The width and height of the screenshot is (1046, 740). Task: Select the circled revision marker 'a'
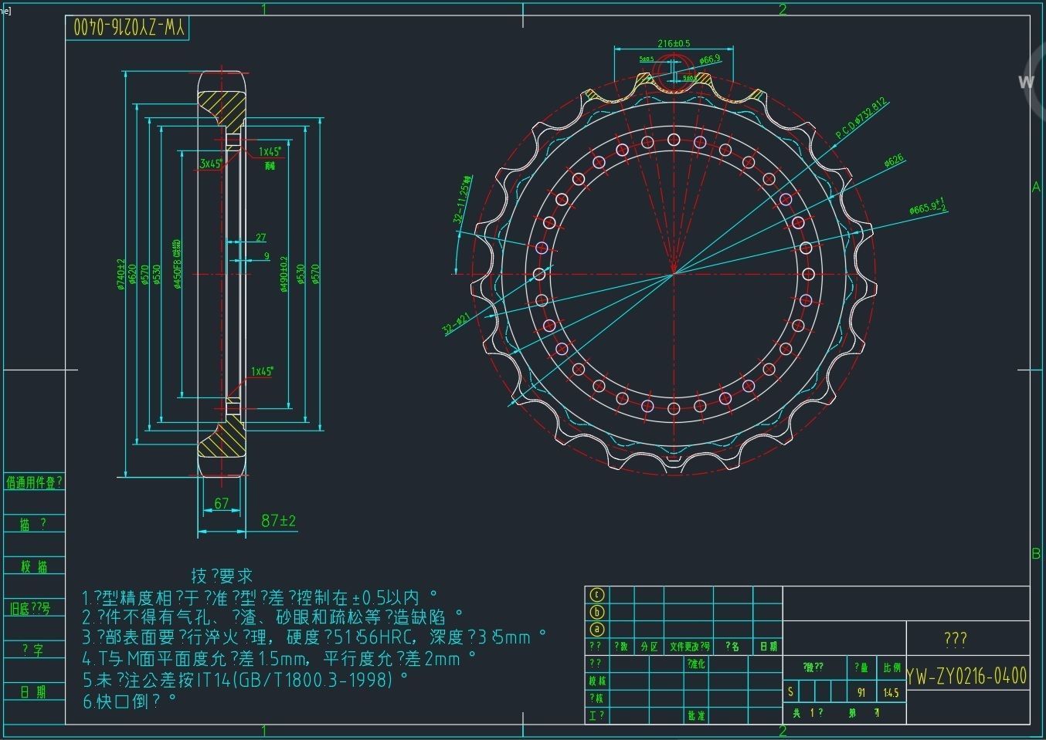(596, 630)
